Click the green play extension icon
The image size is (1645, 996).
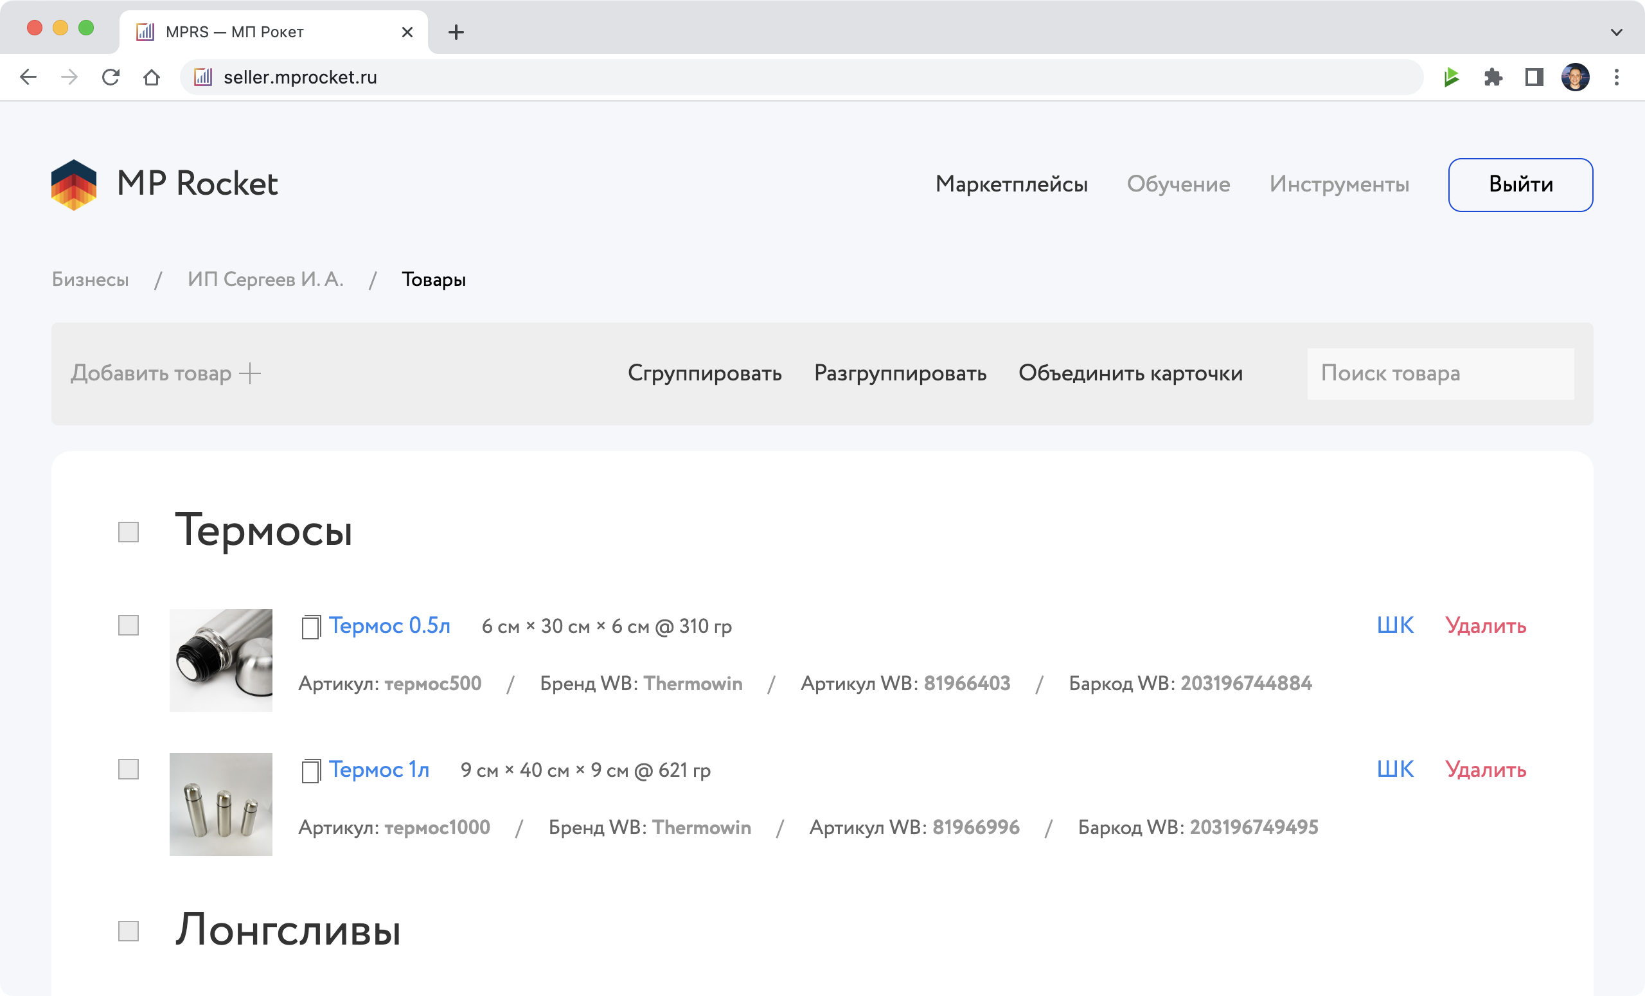click(x=1452, y=78)
